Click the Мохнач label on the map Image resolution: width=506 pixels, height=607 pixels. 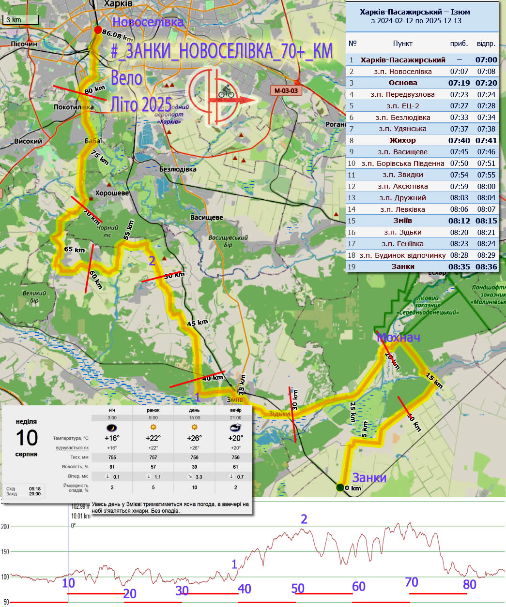point(398,338)
